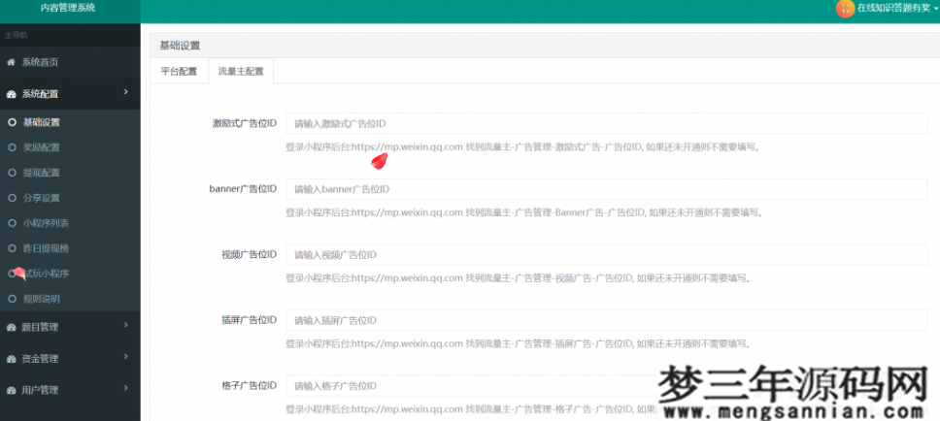This screenshot has height=421, width=940.
Task: Open the 昨日提现榜 page
Action: pyautogui.click(x=45, y=248)
